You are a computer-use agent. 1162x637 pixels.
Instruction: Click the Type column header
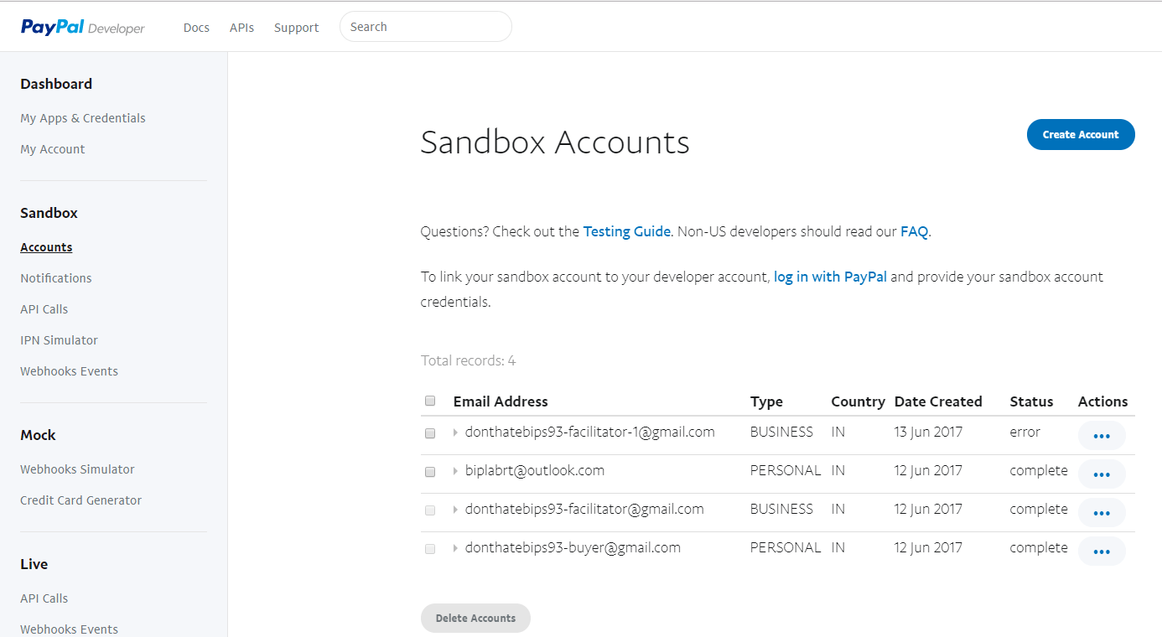(x=766, y=401)
